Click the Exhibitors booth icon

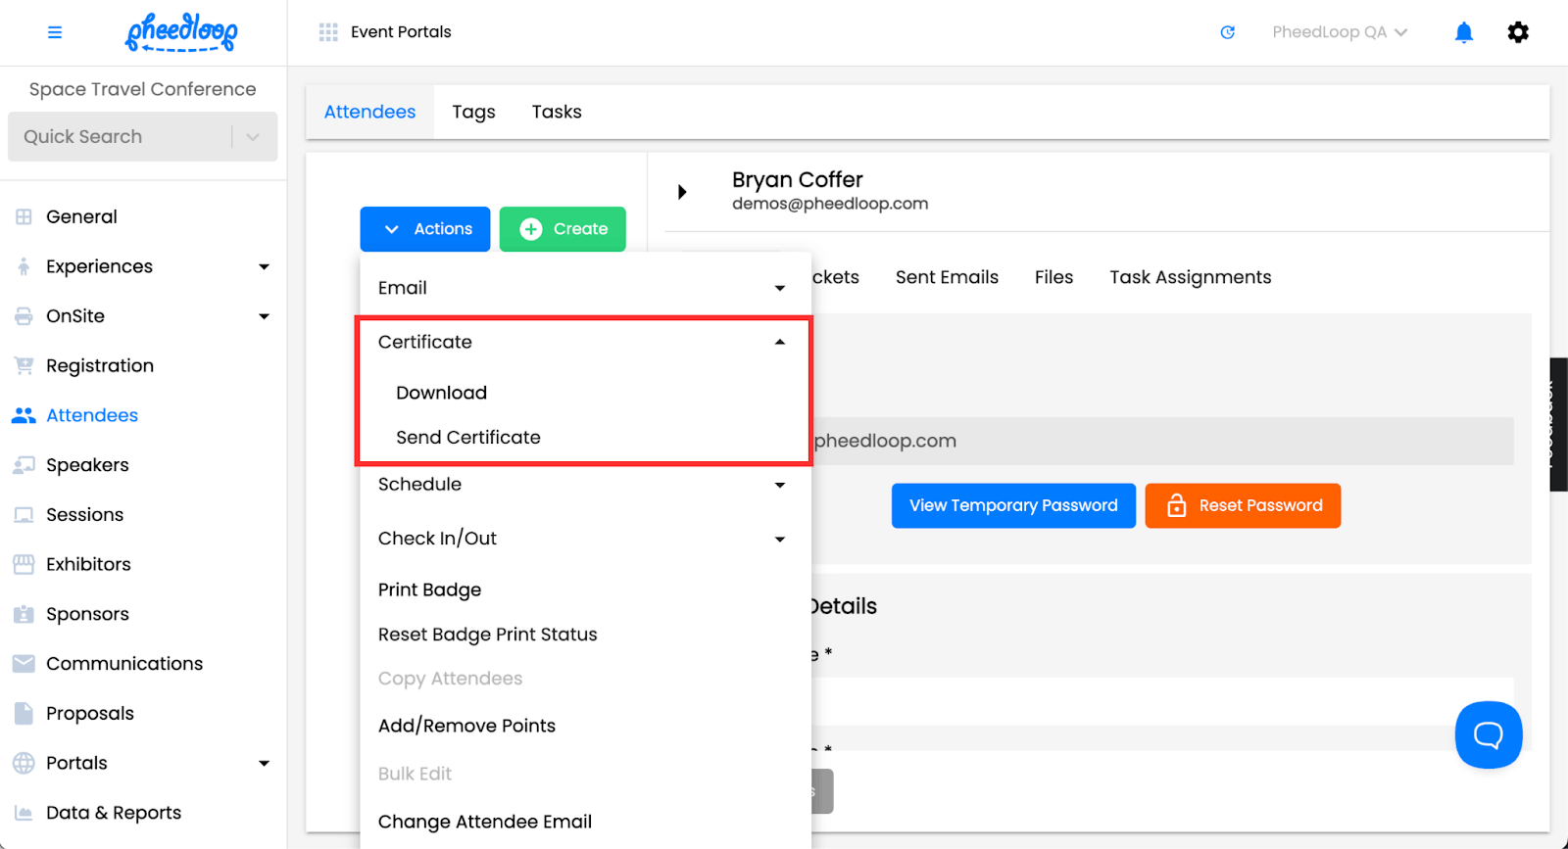[x=24, y=564]
